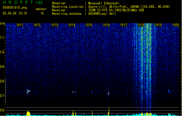Click the ICOM IC-575 receiver text
Viewport: 182px width, 116px height.
click(x=116, y=10)
